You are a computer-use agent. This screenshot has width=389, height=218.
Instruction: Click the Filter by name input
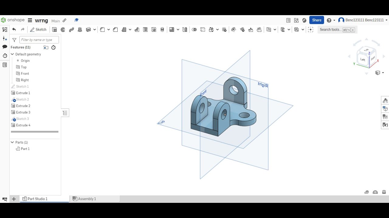[39, 40]
